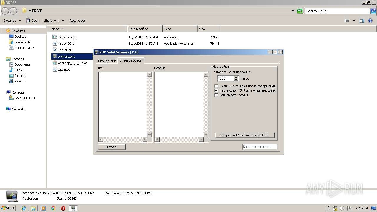Increase the scan speed spinner value

coord(236,77)
